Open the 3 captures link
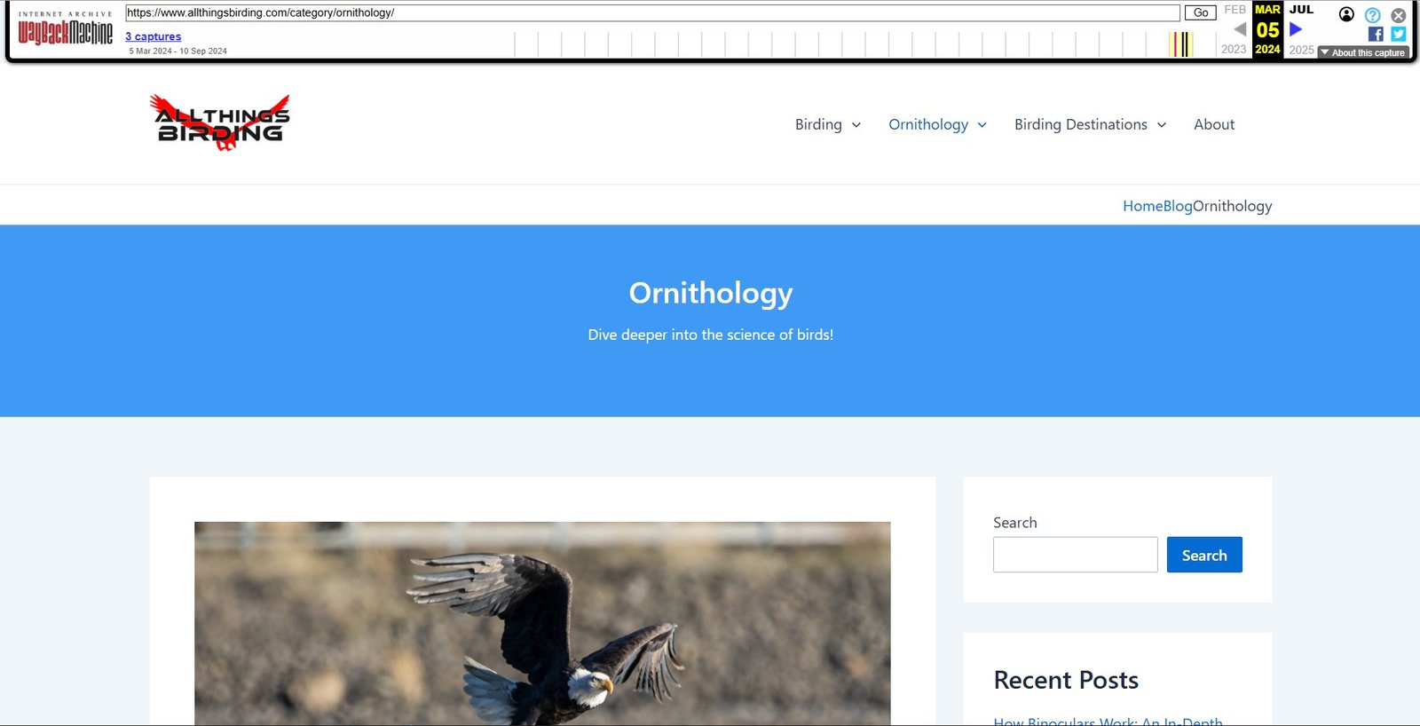The image size is (1420, 726). pos(153,36)
